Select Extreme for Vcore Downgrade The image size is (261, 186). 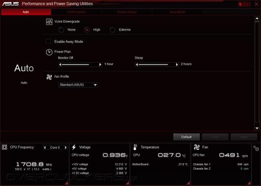tap(113, 30)
